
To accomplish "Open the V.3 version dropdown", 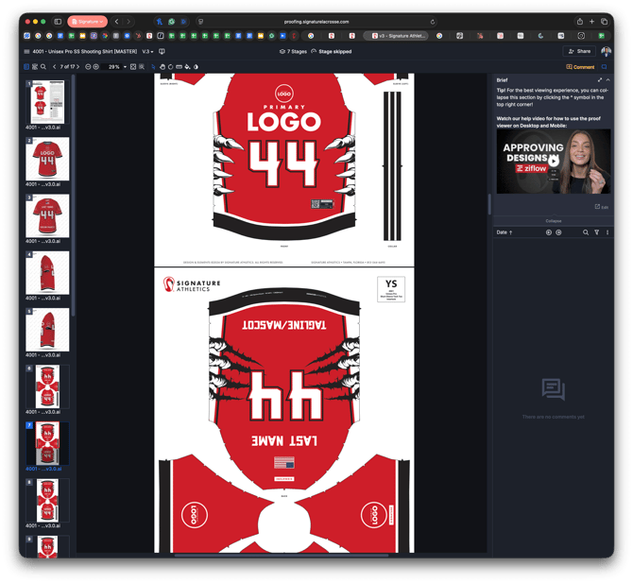I will 147,52.
